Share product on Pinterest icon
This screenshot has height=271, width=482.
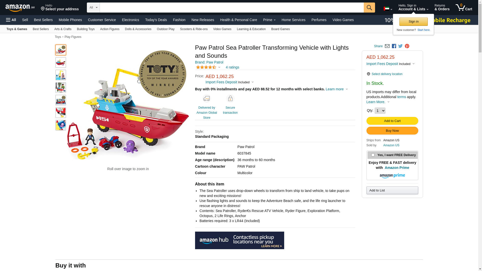(407, 46)
